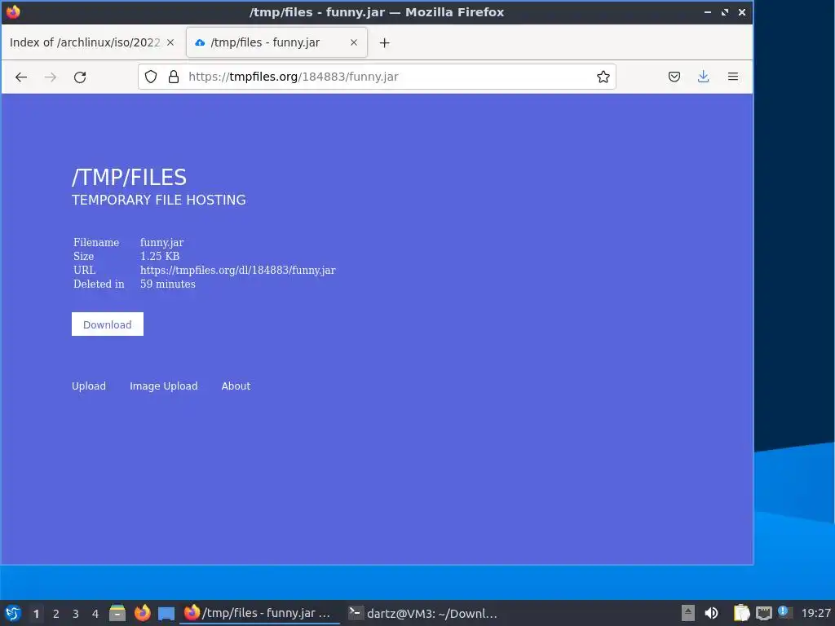Click the show desktop taskbar icon
This screenshot has width=835, height=626.
166,613
